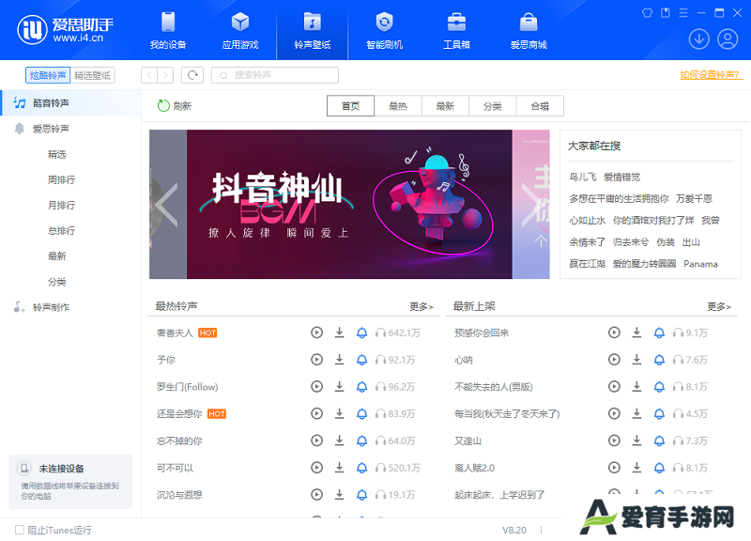Click the green 刷新 refresh icon

coord(163,106)
